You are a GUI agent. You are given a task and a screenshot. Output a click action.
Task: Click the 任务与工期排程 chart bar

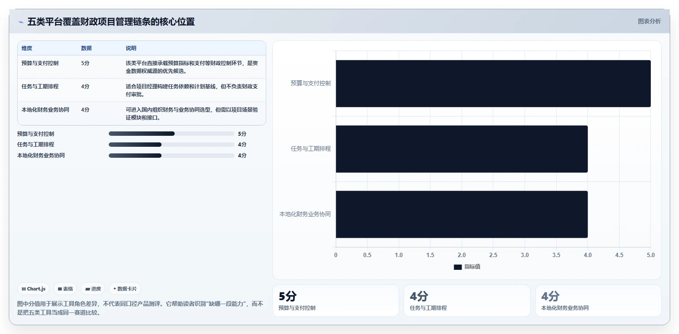pyautogui.click(x=462, y=149)
